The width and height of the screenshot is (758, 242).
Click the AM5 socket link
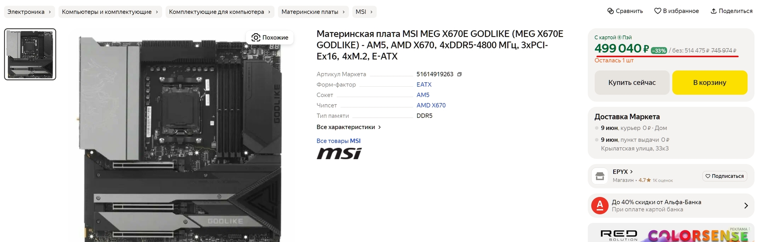(x=423, y=95)
